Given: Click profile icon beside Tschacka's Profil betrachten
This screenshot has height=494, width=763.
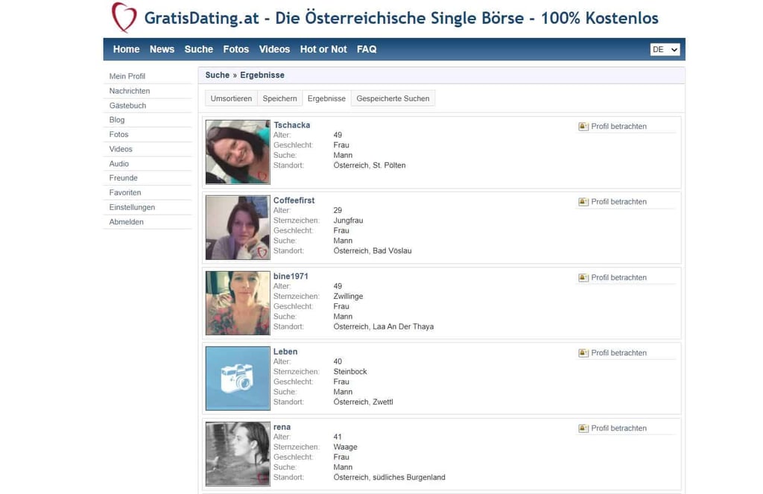Looking at the screenshot, I should (x=583, y=127).
